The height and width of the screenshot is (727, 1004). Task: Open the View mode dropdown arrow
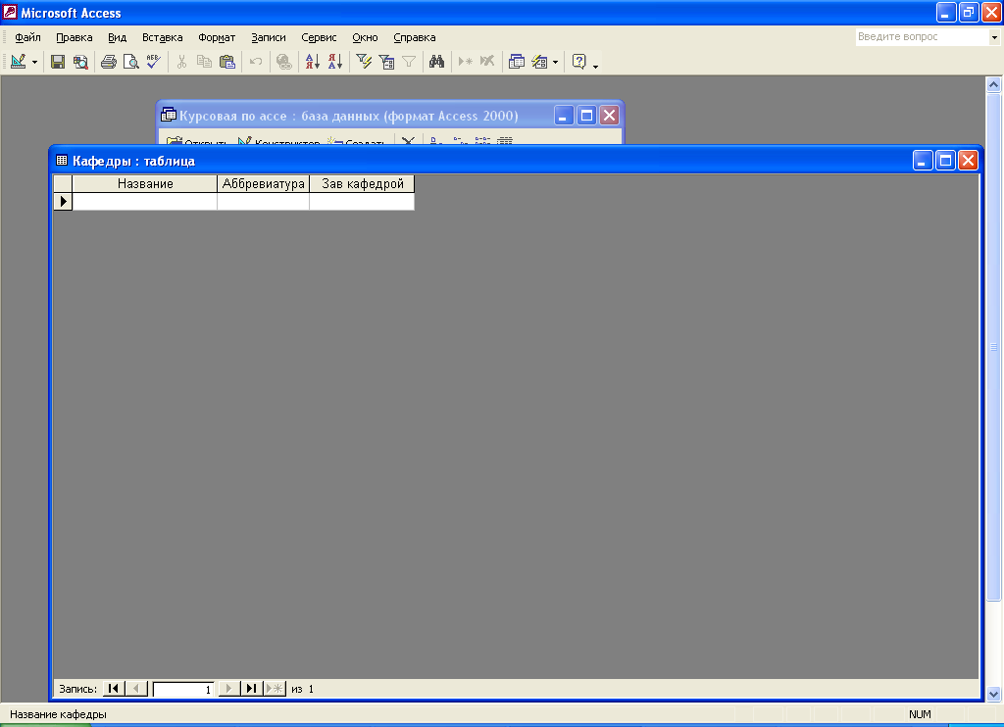(x=34, y=62)
